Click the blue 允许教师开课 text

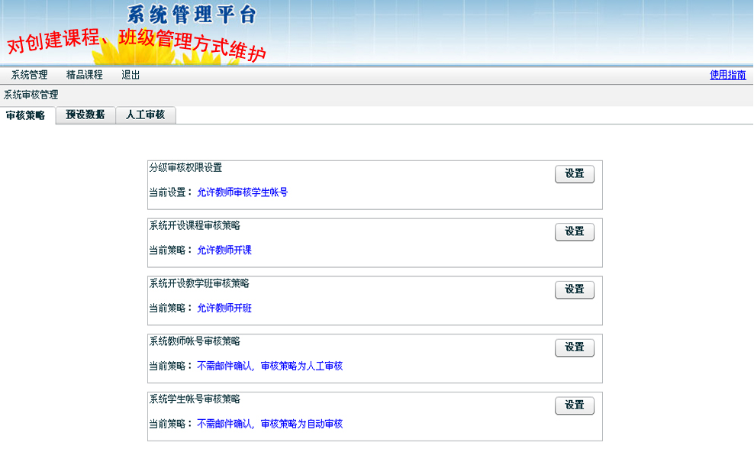(224, 250)
